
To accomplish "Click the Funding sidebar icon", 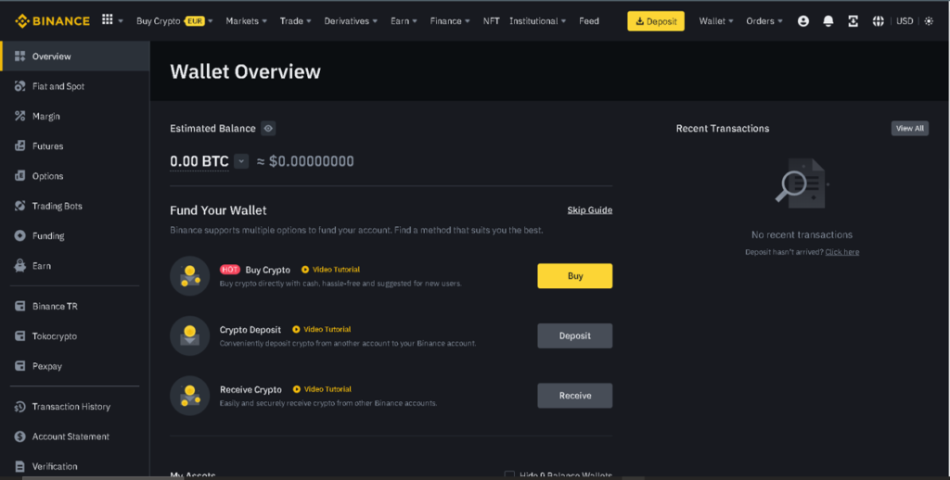I will pyautogui.click(x=20, y=236).
